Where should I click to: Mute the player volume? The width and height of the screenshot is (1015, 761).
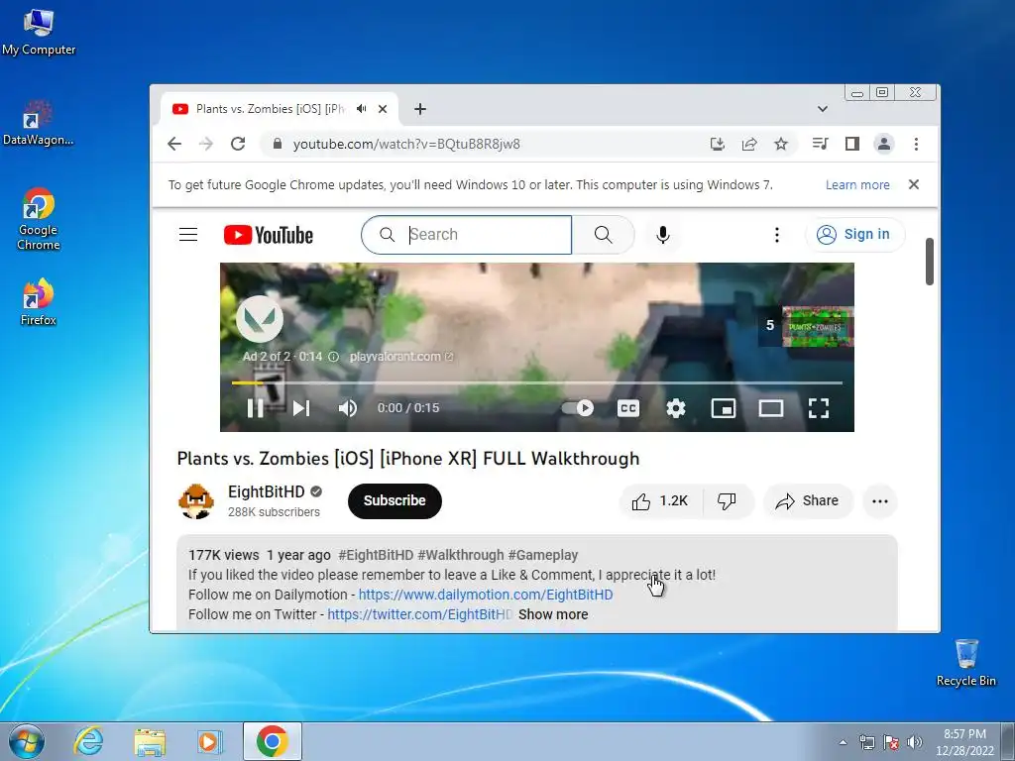point(348,407)
